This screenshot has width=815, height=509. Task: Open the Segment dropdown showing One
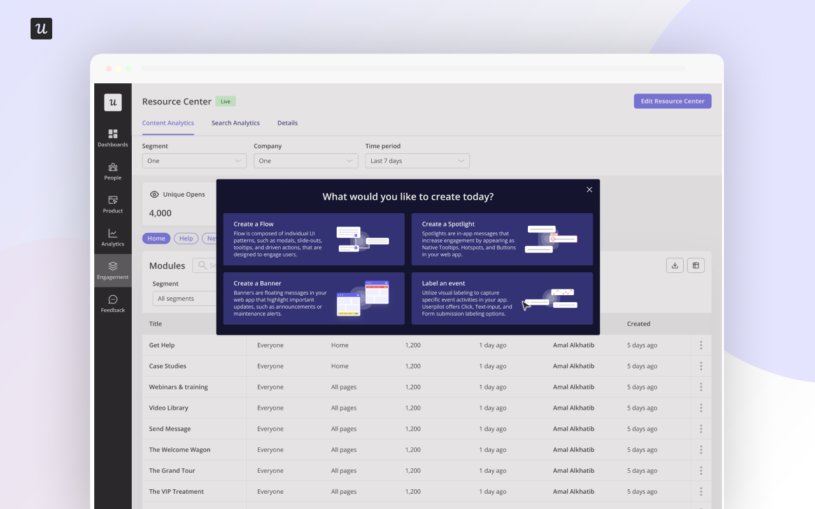click(x=194, y=160)
